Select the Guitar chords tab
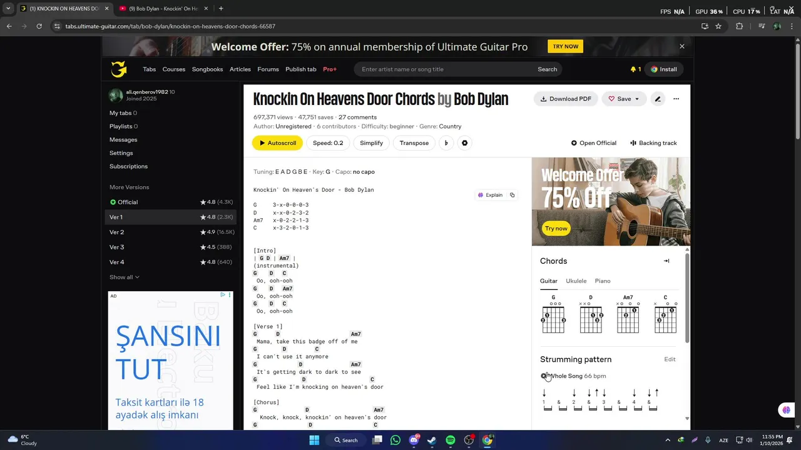Screen dimensions: 801x450 pyautogui.click(x=549, y=281)
